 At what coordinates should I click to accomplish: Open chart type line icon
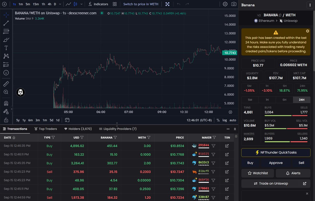click(x=68, y=4)
